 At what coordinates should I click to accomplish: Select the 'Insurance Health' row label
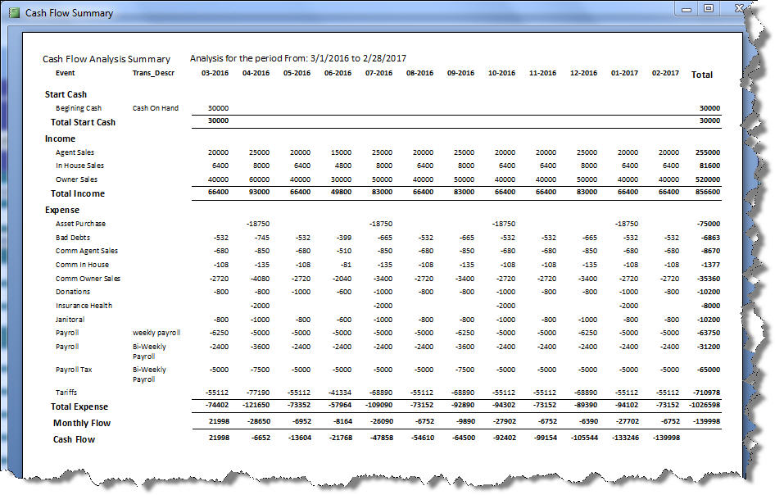click(x=84, y=306)
